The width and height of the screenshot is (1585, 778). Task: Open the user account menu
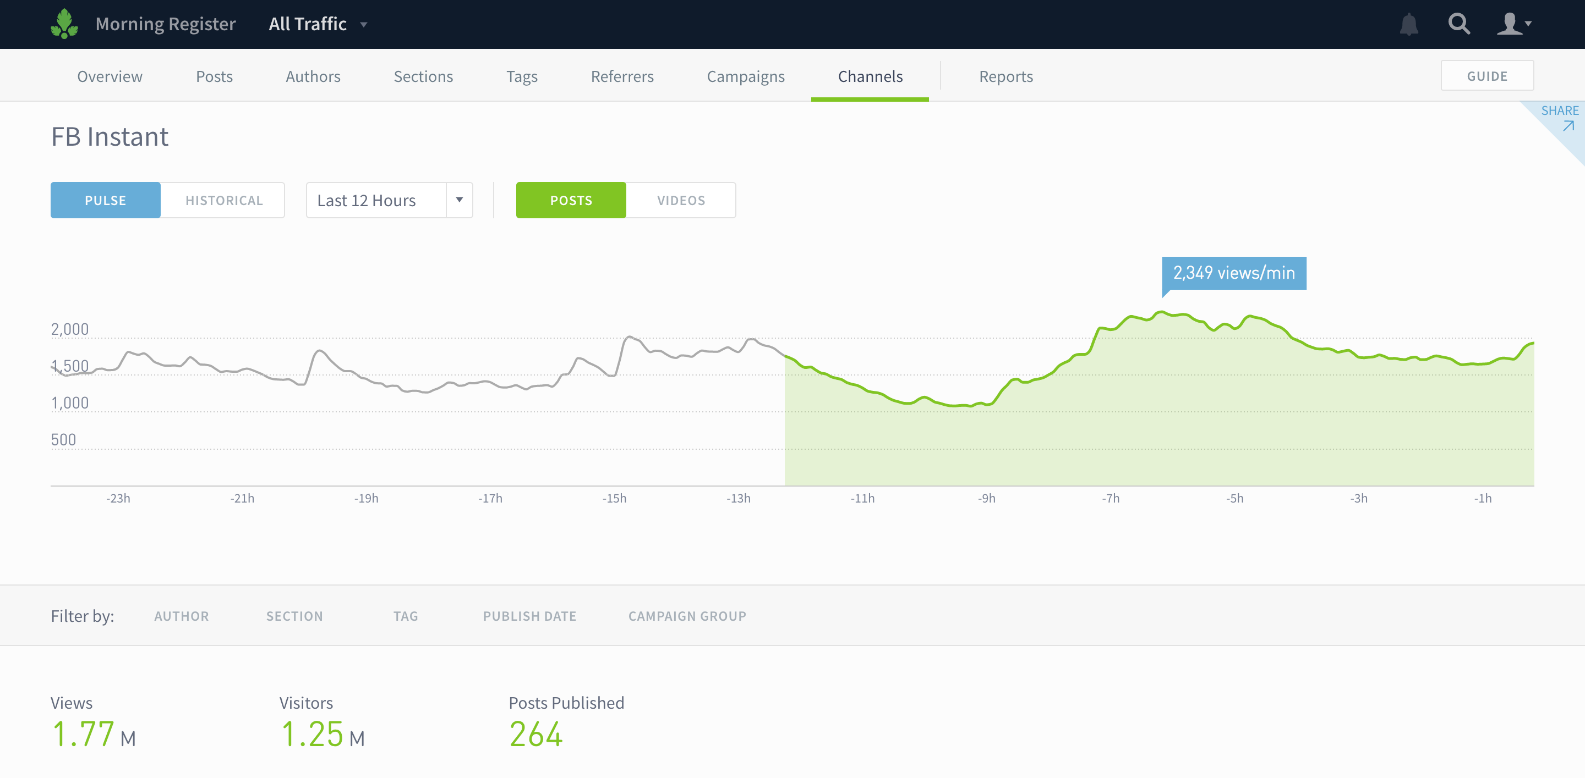[1513, 24]
